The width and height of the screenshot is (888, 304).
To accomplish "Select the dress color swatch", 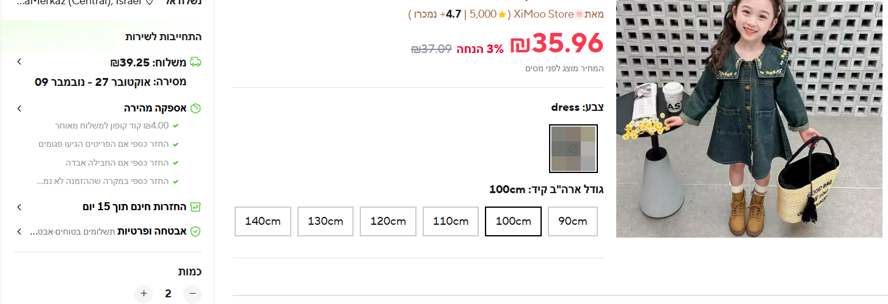I will tap(573, 149).
